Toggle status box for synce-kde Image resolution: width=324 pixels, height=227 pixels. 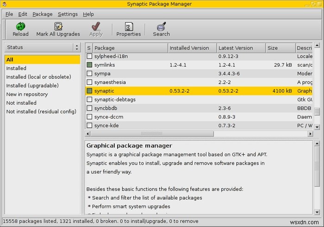click(89, 126)
